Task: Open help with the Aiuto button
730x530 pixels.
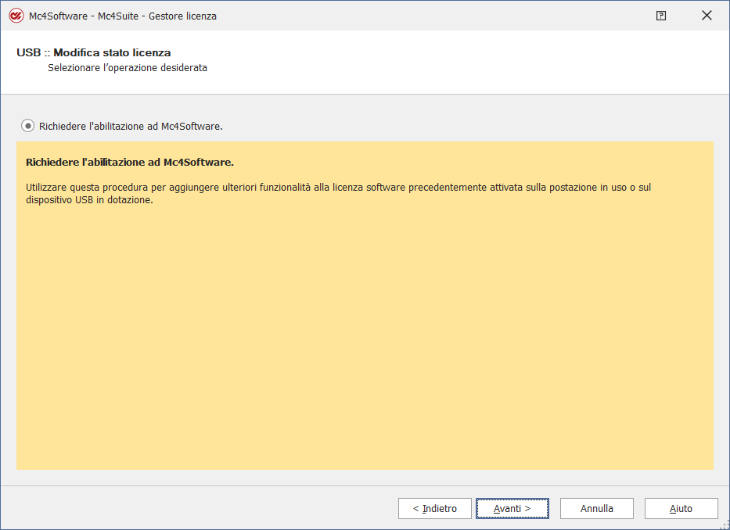Action: [681, 508]
